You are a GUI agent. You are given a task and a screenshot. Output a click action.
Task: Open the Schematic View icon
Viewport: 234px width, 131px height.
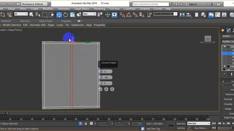224,15
